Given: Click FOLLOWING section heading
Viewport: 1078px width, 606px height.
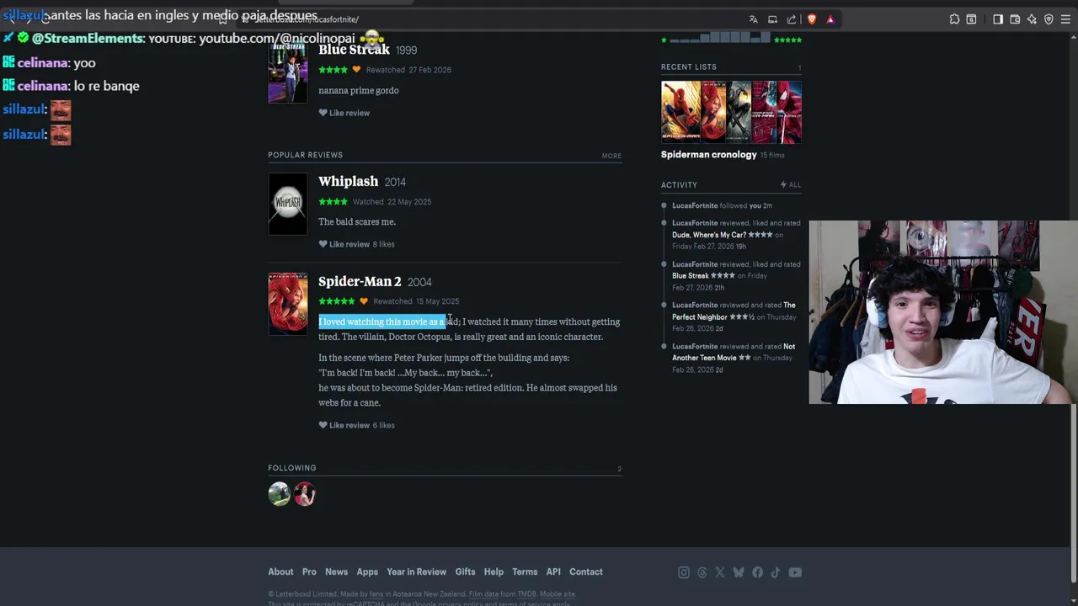Looking at the screenshot, I should point(292,468).
